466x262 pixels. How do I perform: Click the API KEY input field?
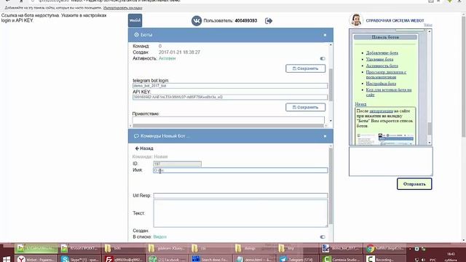(230, 97)
